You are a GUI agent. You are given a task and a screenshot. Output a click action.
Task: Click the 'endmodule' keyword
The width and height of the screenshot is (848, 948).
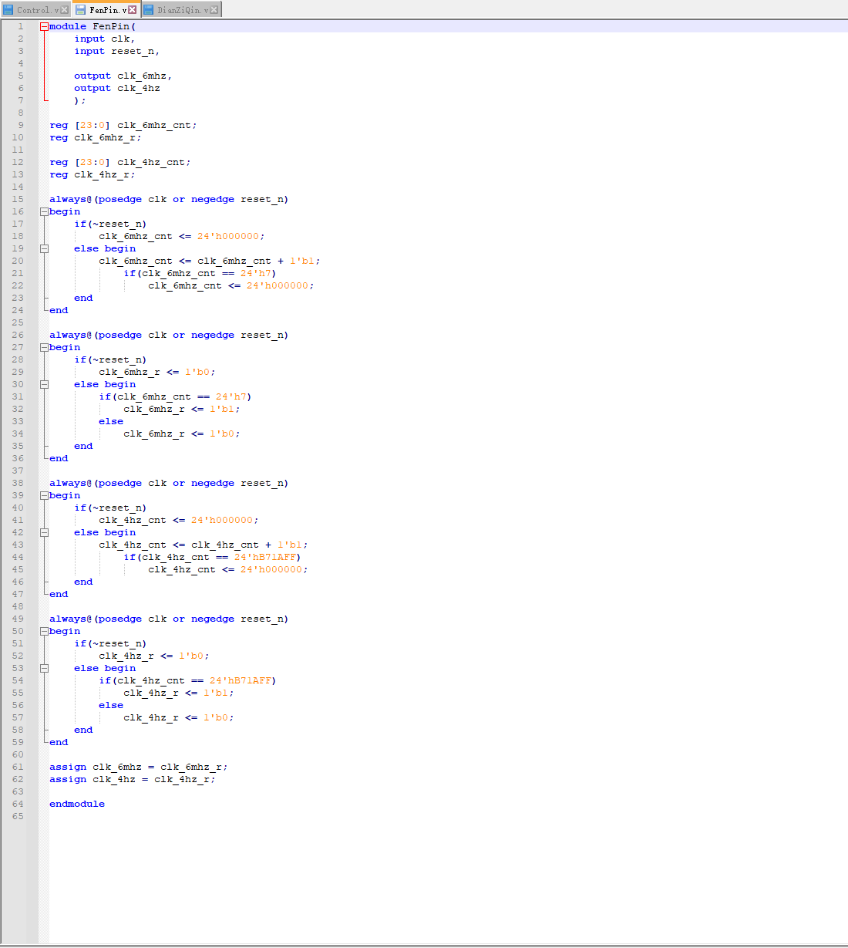click(x=77, y=804)
